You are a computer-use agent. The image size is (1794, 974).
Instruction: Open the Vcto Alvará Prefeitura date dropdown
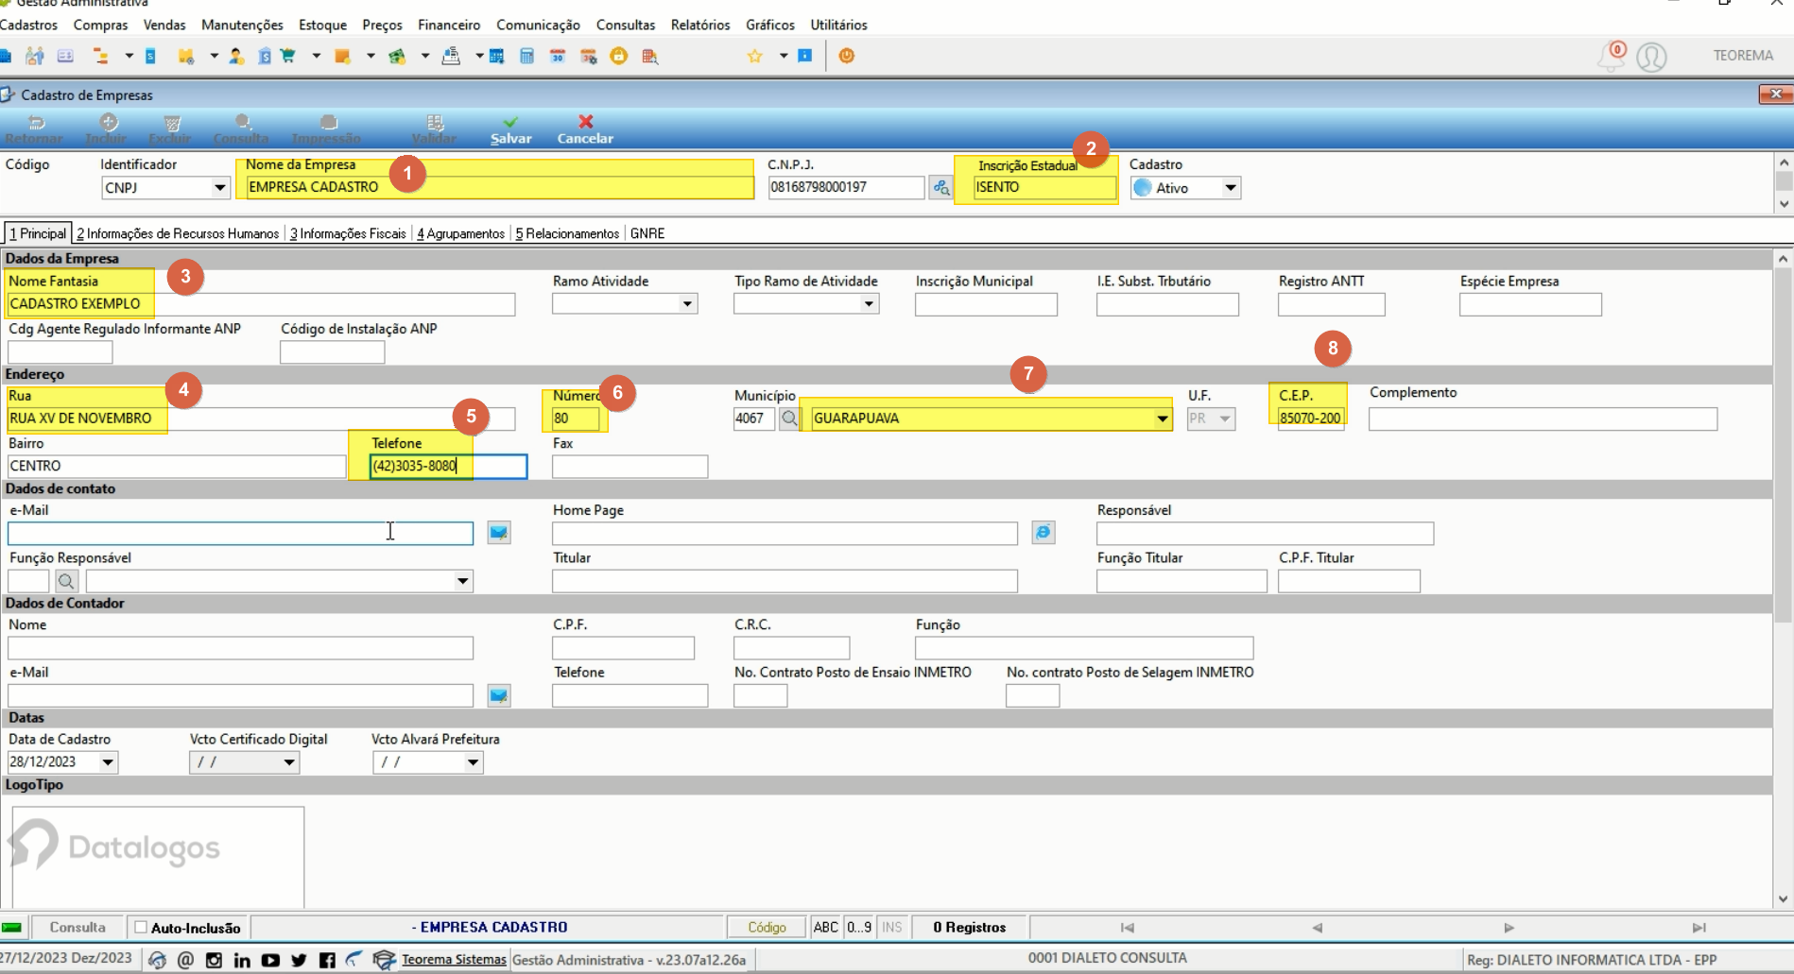click(473, 762)
